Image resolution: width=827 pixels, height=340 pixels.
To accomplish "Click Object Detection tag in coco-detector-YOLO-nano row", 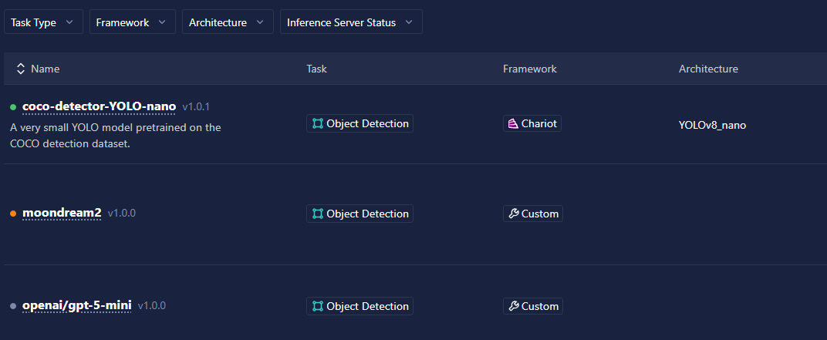I will [x=359, y=124].
